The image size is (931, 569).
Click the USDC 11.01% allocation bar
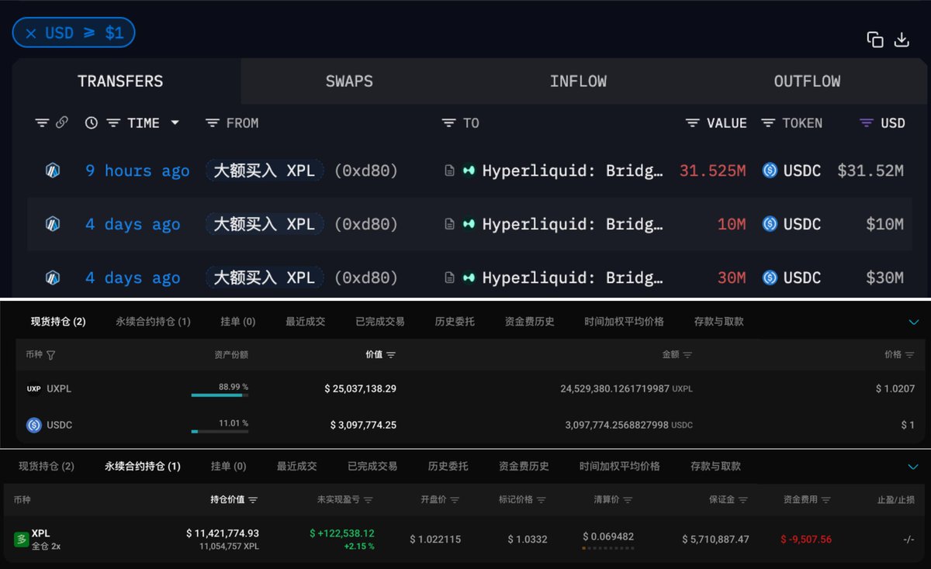(220, 432)
